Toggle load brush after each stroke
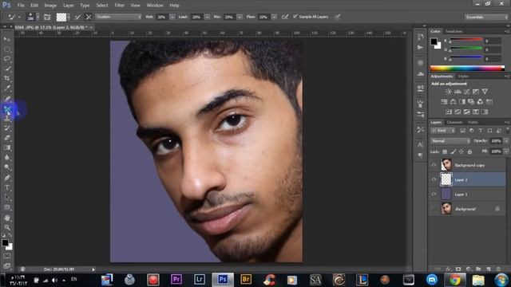Screen dimensions: 511x287 pyautogui.click(x=77, y=17)
